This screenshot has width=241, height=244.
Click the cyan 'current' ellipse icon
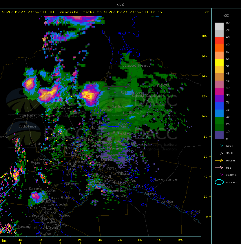point(219,182)
